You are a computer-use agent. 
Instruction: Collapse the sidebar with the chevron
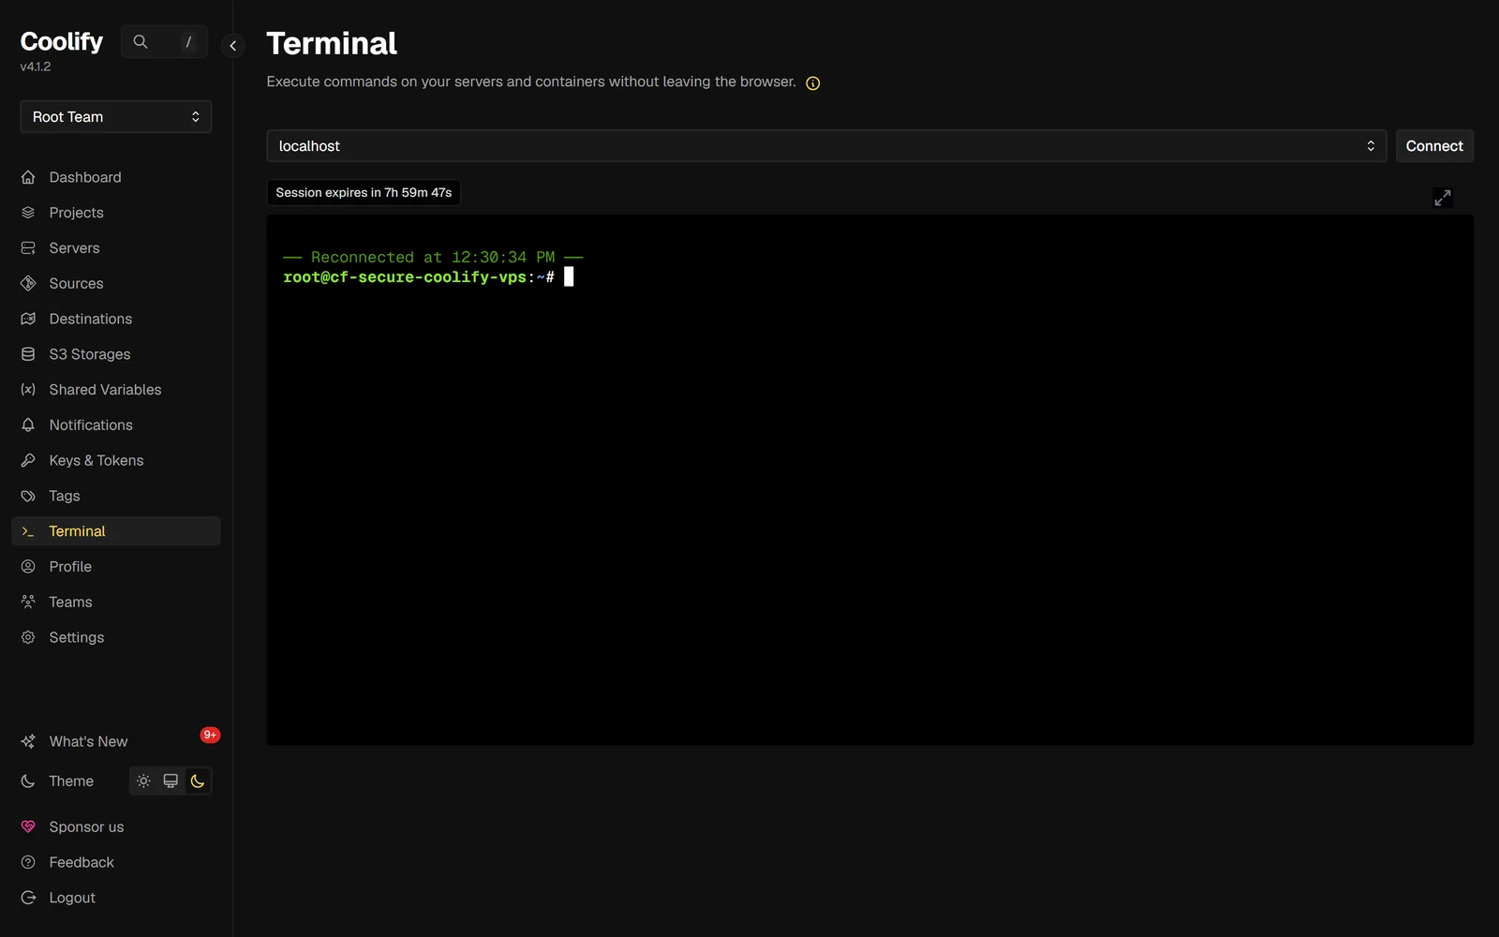pos(232,45)
